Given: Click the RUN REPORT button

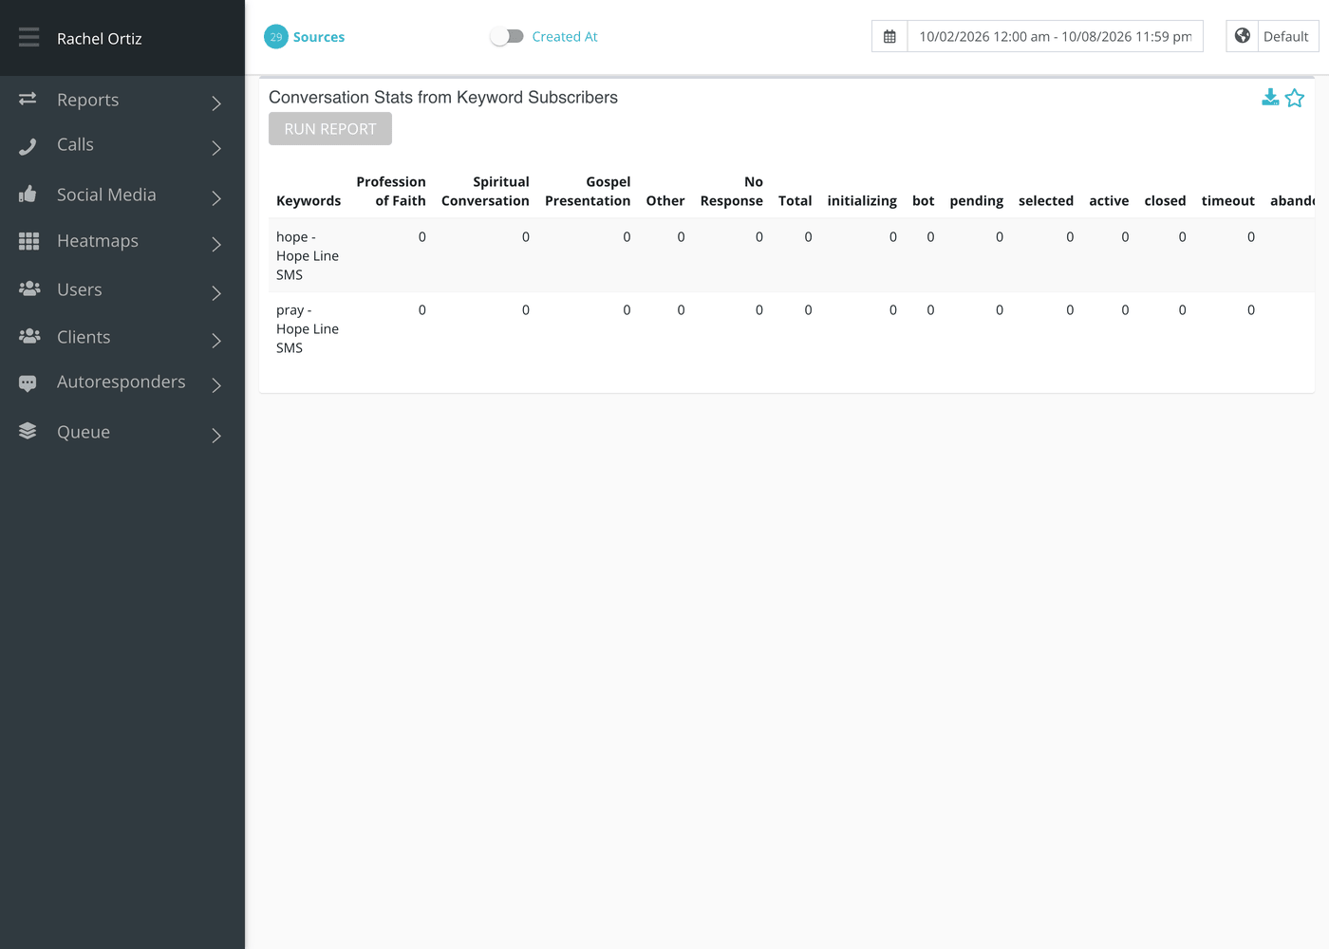Looking at the screenshot, I should click(x=330, y=129).
